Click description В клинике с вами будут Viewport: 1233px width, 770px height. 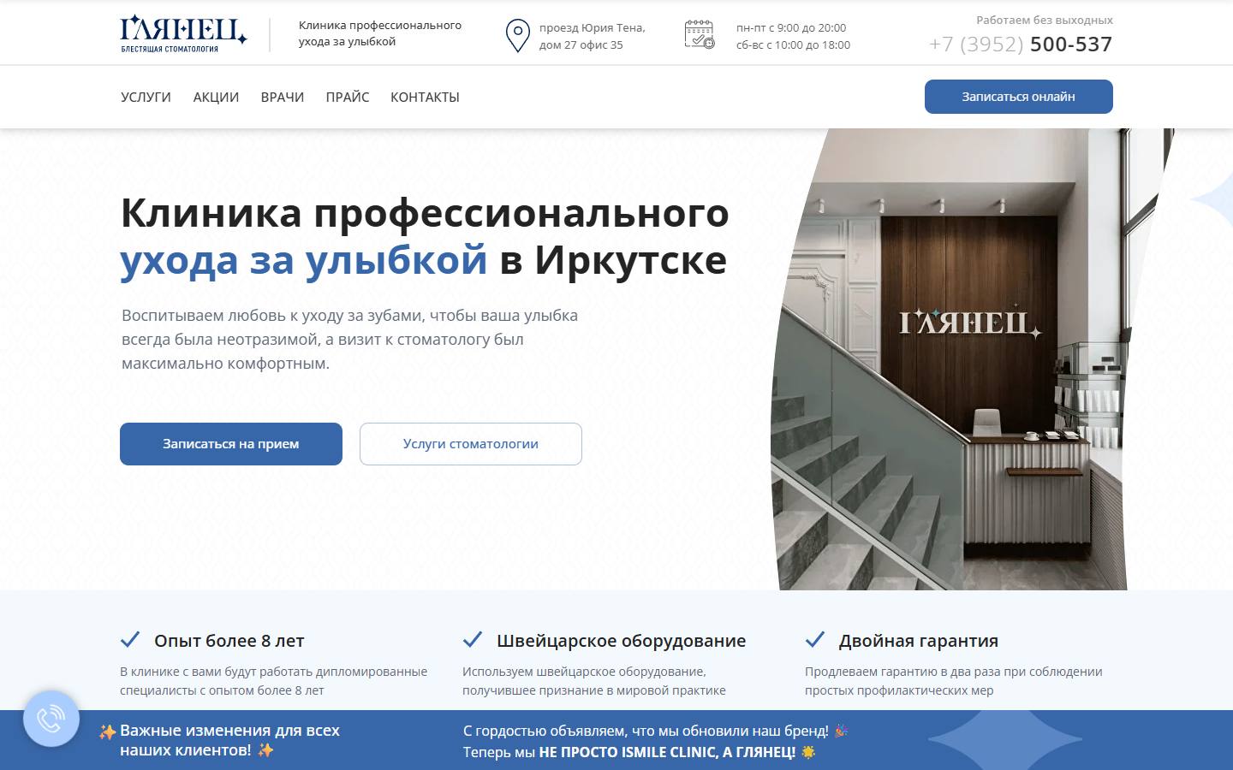274,681
